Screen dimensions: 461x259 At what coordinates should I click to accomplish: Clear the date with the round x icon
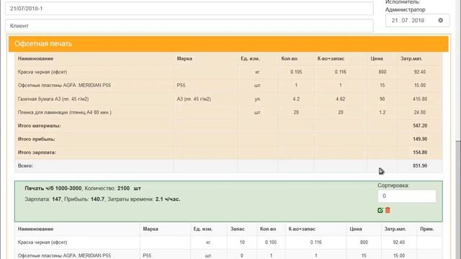(440, 20)
